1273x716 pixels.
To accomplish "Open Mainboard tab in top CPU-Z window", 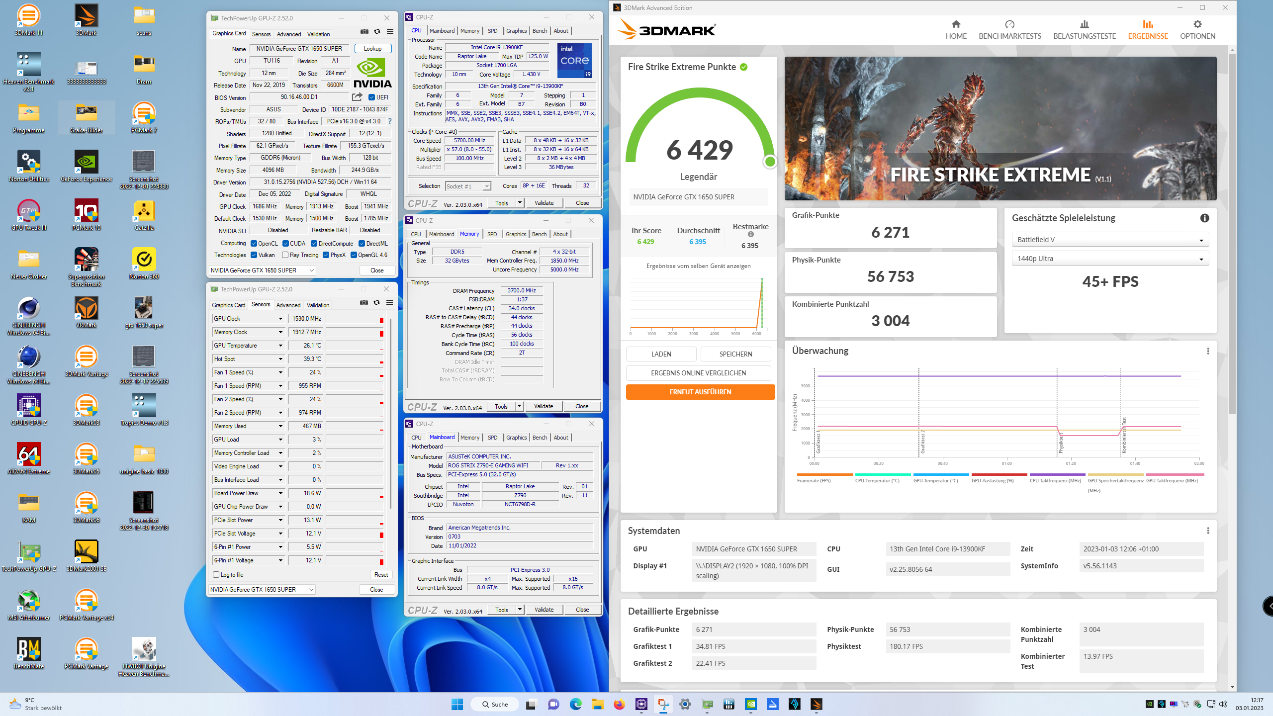I will (442, 31).
